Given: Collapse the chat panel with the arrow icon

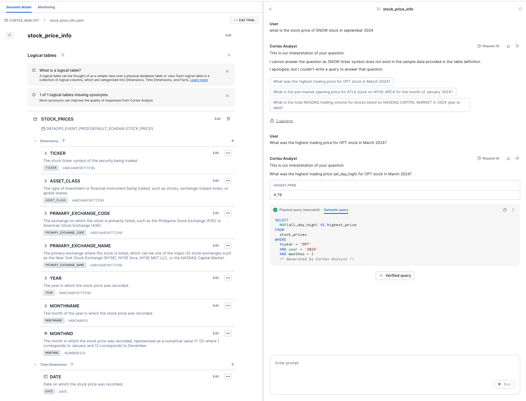Looking at the screenshot, I should 269,9.
